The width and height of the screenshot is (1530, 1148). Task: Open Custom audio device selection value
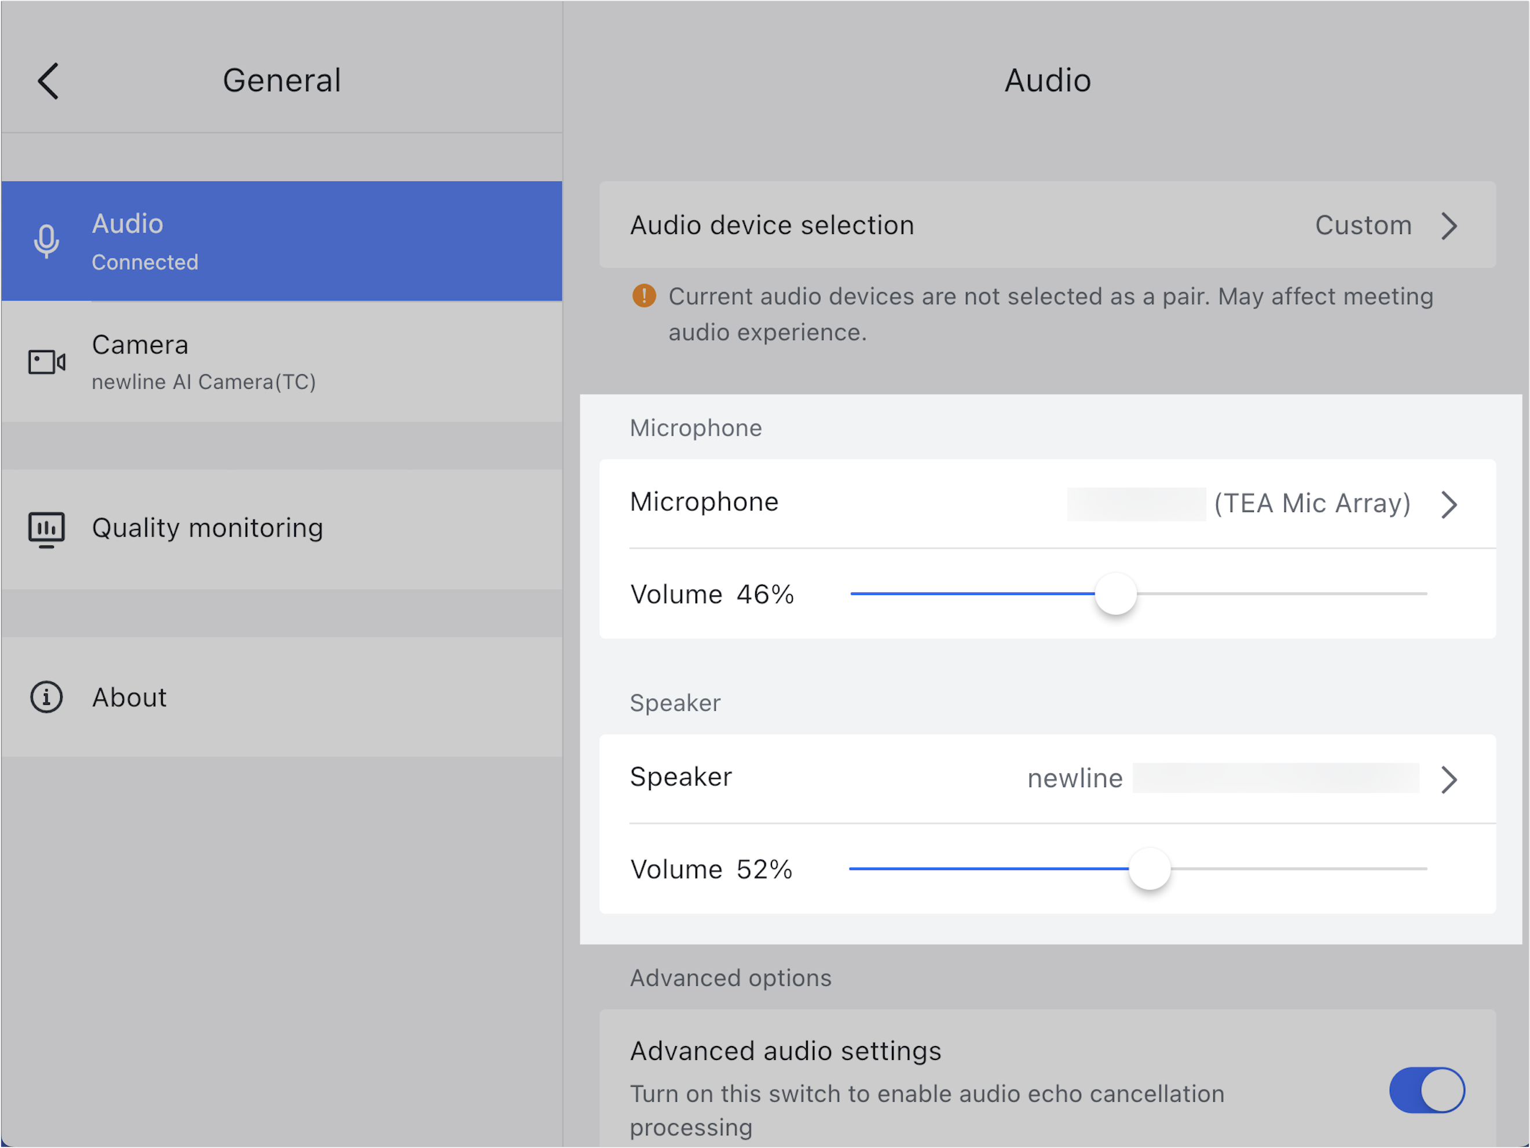[x=1363, y=225]
